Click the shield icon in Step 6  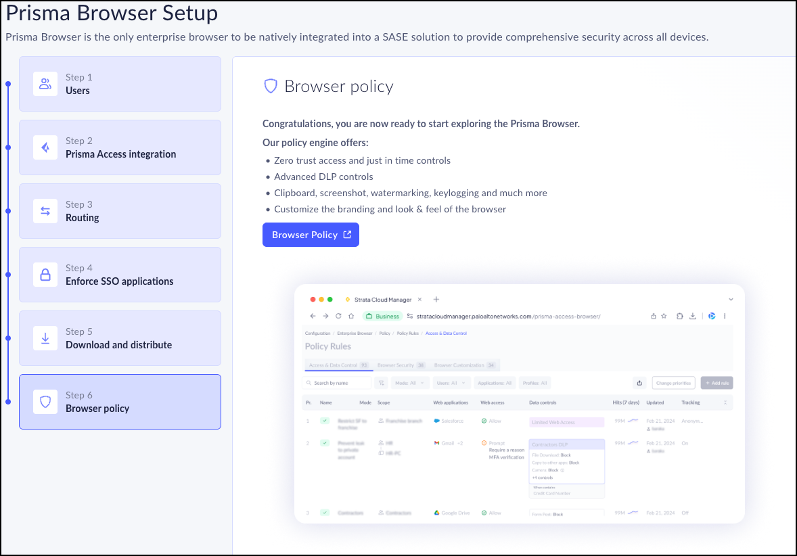(45, 402)
